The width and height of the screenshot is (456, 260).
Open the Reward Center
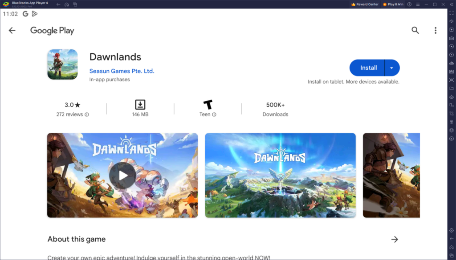364,4
